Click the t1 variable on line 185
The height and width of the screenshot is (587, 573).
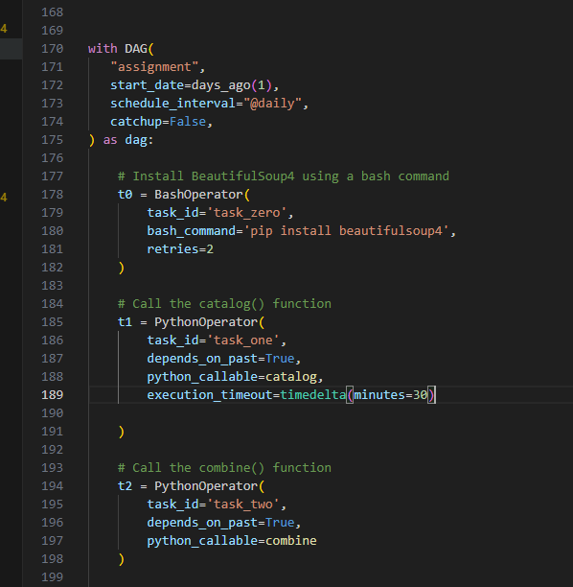(x=125, y=322)
